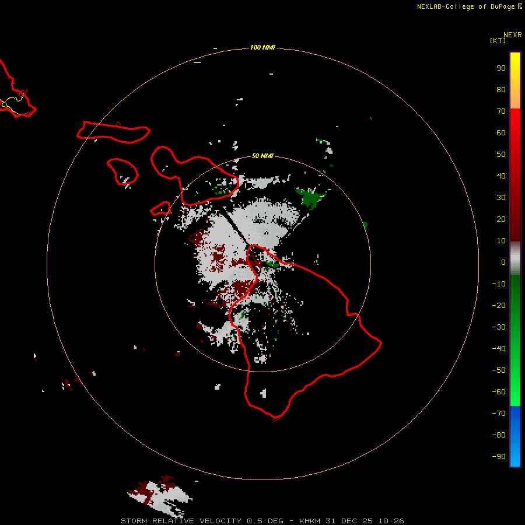Click the 50 NMI range ring label

(x=262, y=156)
